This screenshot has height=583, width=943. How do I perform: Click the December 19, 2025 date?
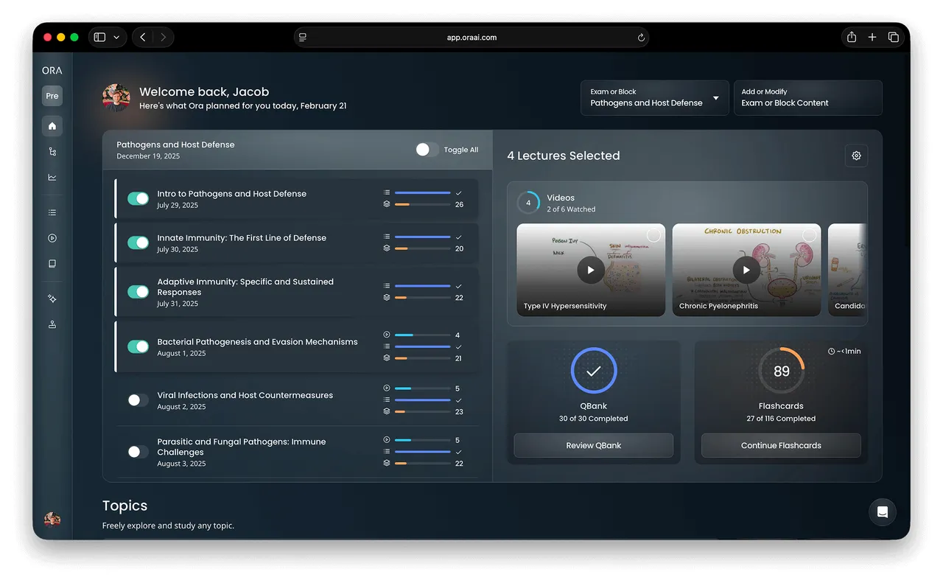pos(148,156)
